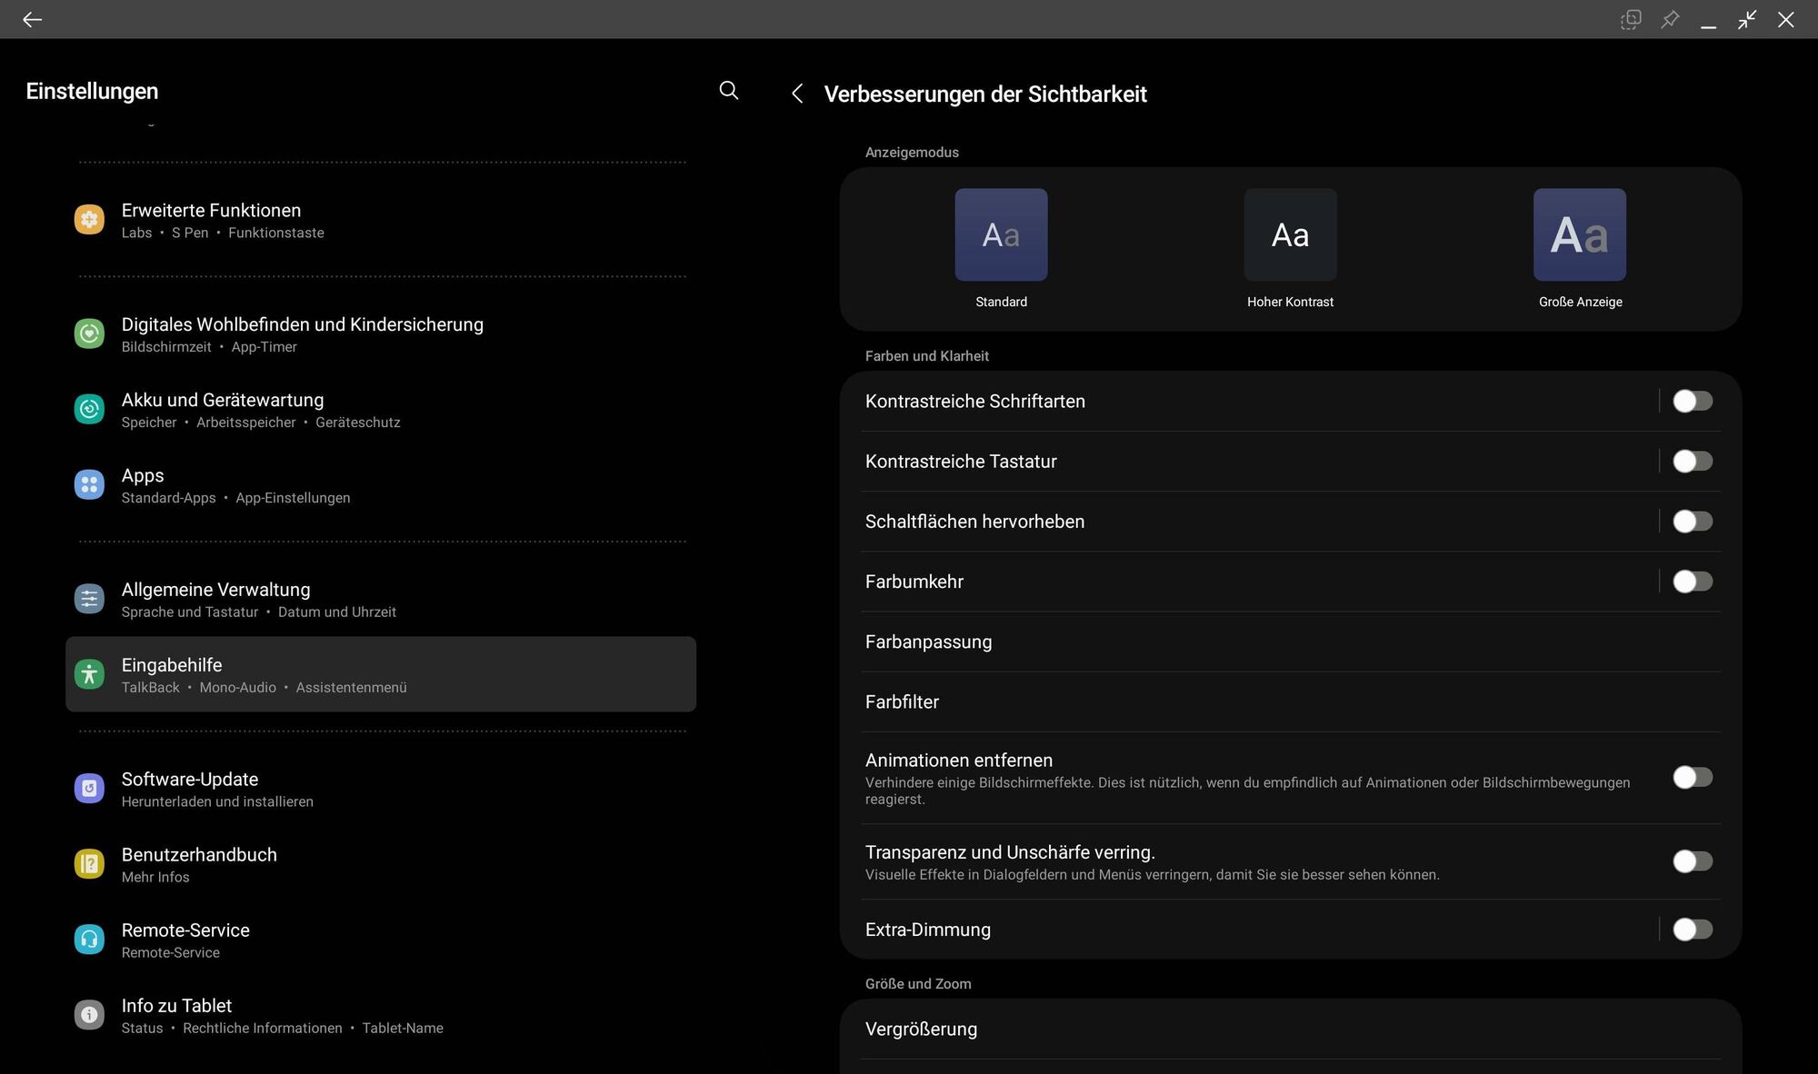The width and height of the screenshot is (1818, 1074).
Task: Turn on Extra-Dimmung switch
Action: click(1693, 930)
